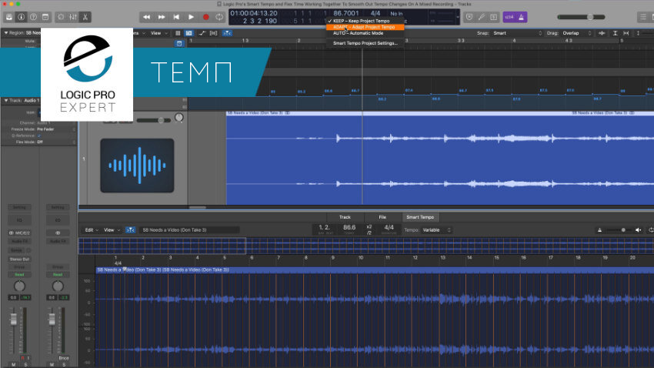Screen dimensions: 654x368
Task: Switch to the File editor tab
Action: pyautogui.click(x=382, y=217)
